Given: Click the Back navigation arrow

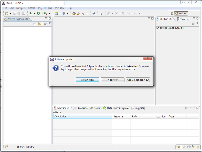Looking at the screenshot, I should click(128, 13).
